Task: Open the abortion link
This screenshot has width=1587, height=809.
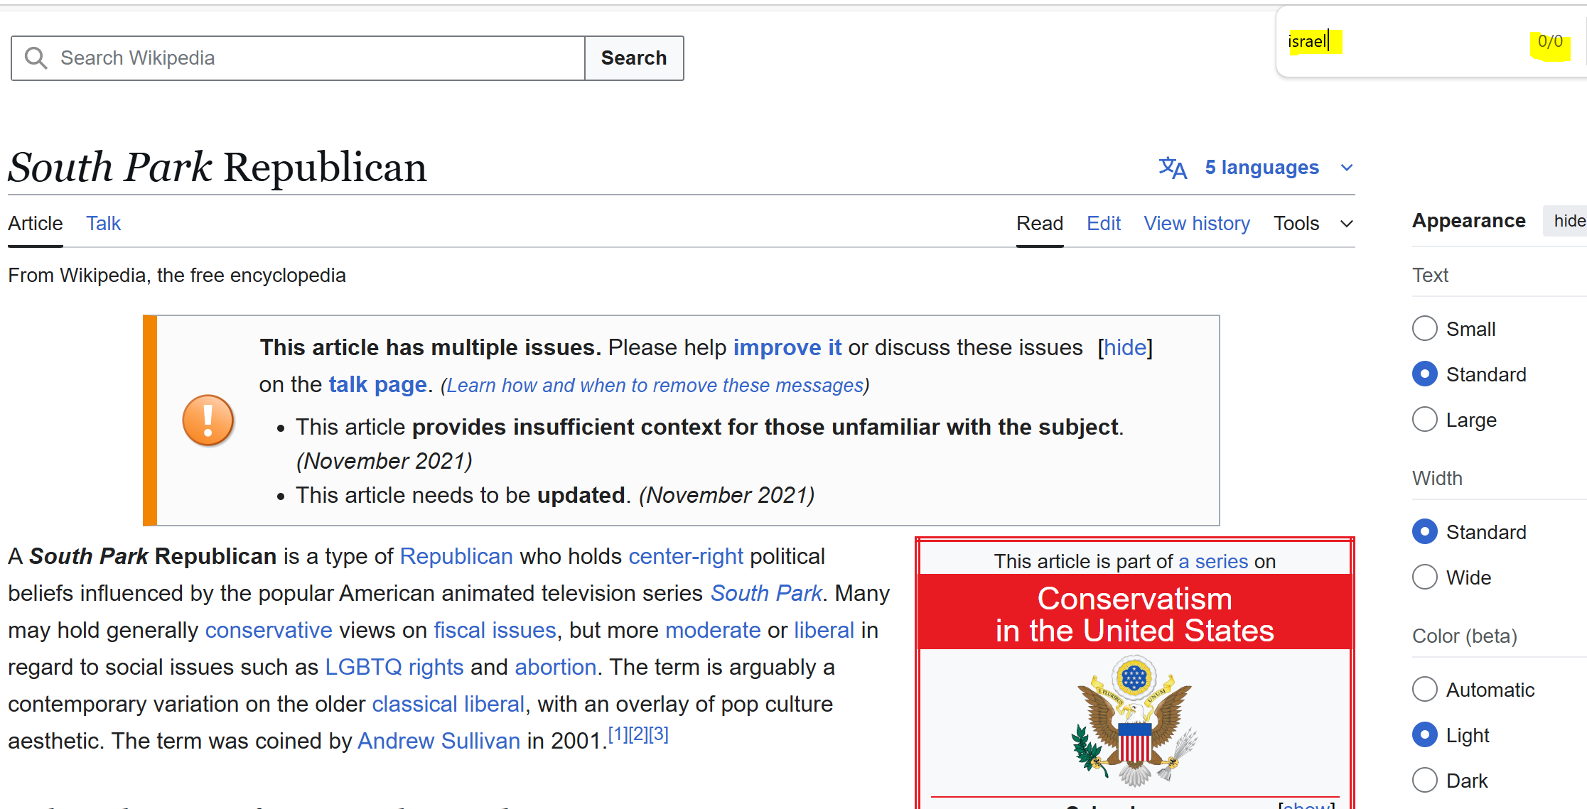Action: (x=555, y=667)
